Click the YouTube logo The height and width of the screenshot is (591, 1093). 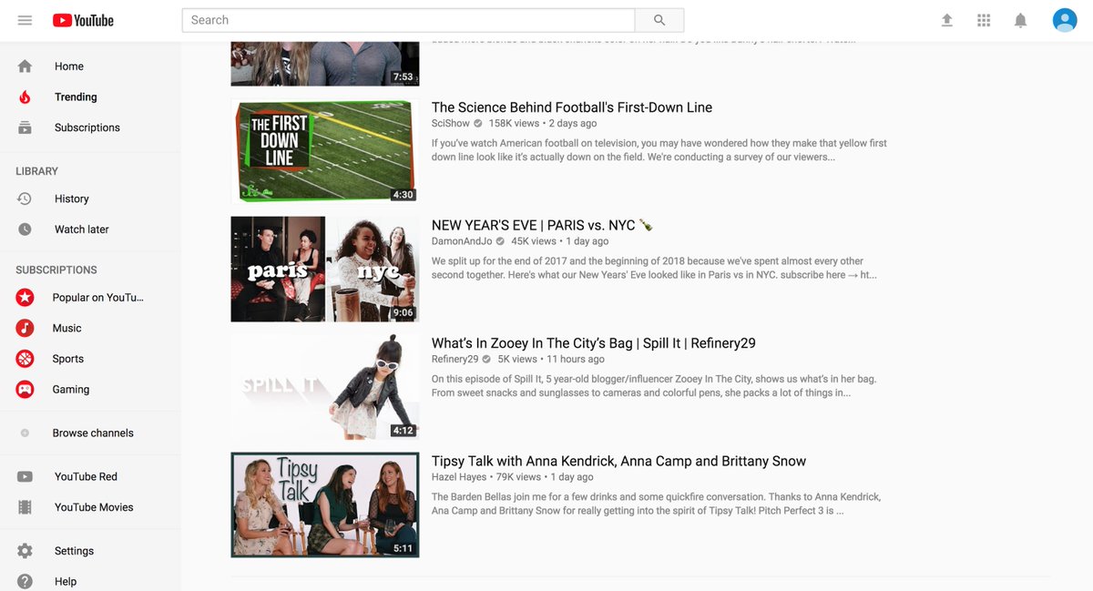[x=83, y=20]
